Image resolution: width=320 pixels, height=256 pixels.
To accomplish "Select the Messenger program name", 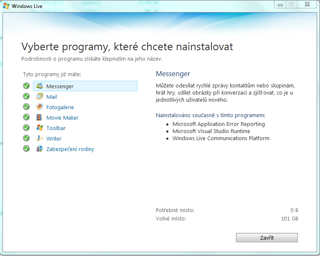I will 60,87.
